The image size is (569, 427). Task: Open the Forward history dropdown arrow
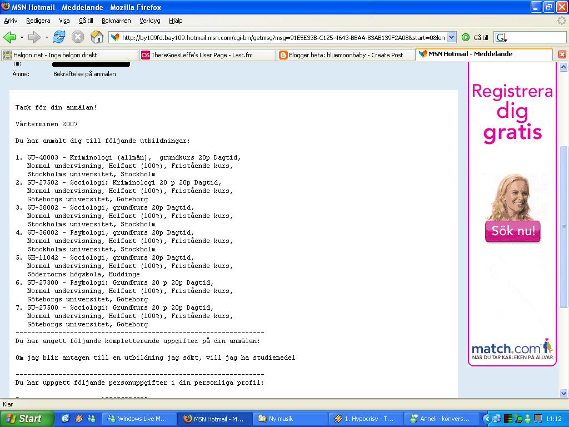tap(47, 37)
